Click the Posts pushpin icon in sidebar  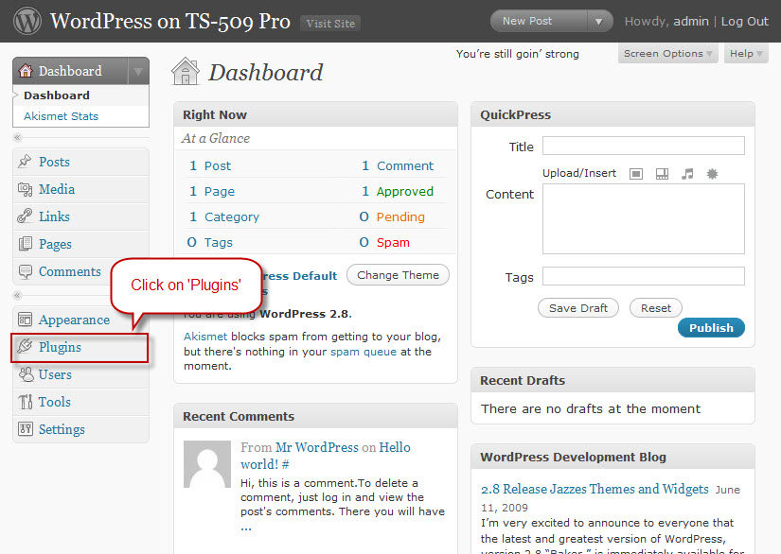(x=26, y=162)
